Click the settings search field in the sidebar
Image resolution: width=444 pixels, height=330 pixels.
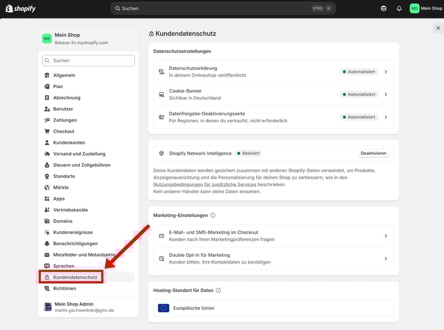[x=88, y=60]
